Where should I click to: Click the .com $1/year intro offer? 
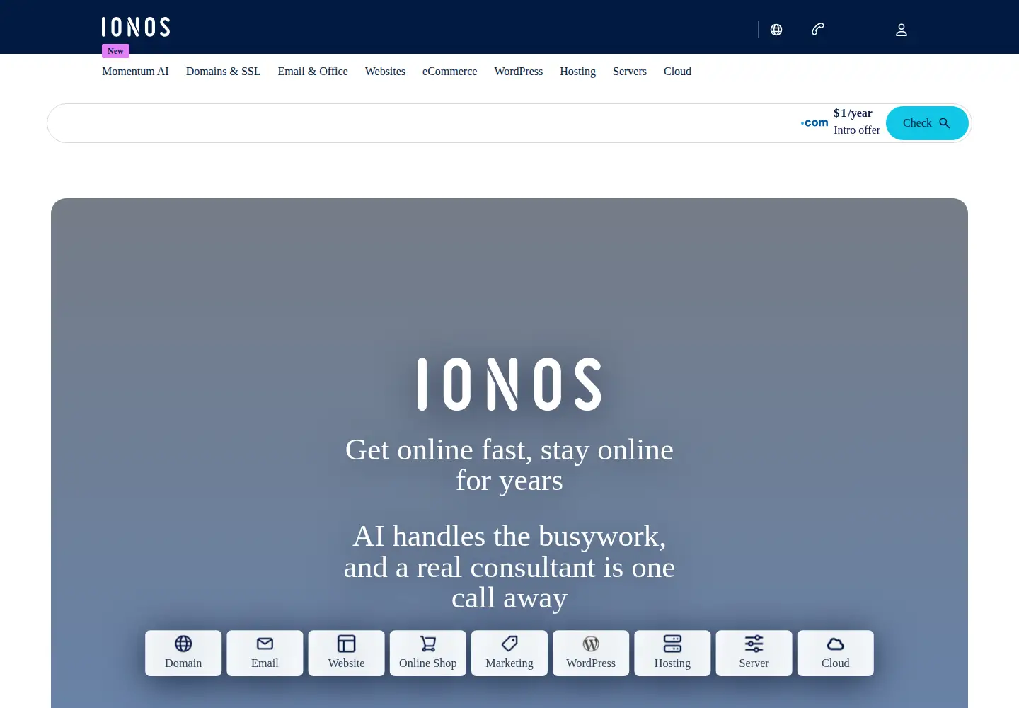[x=841, y=122]
